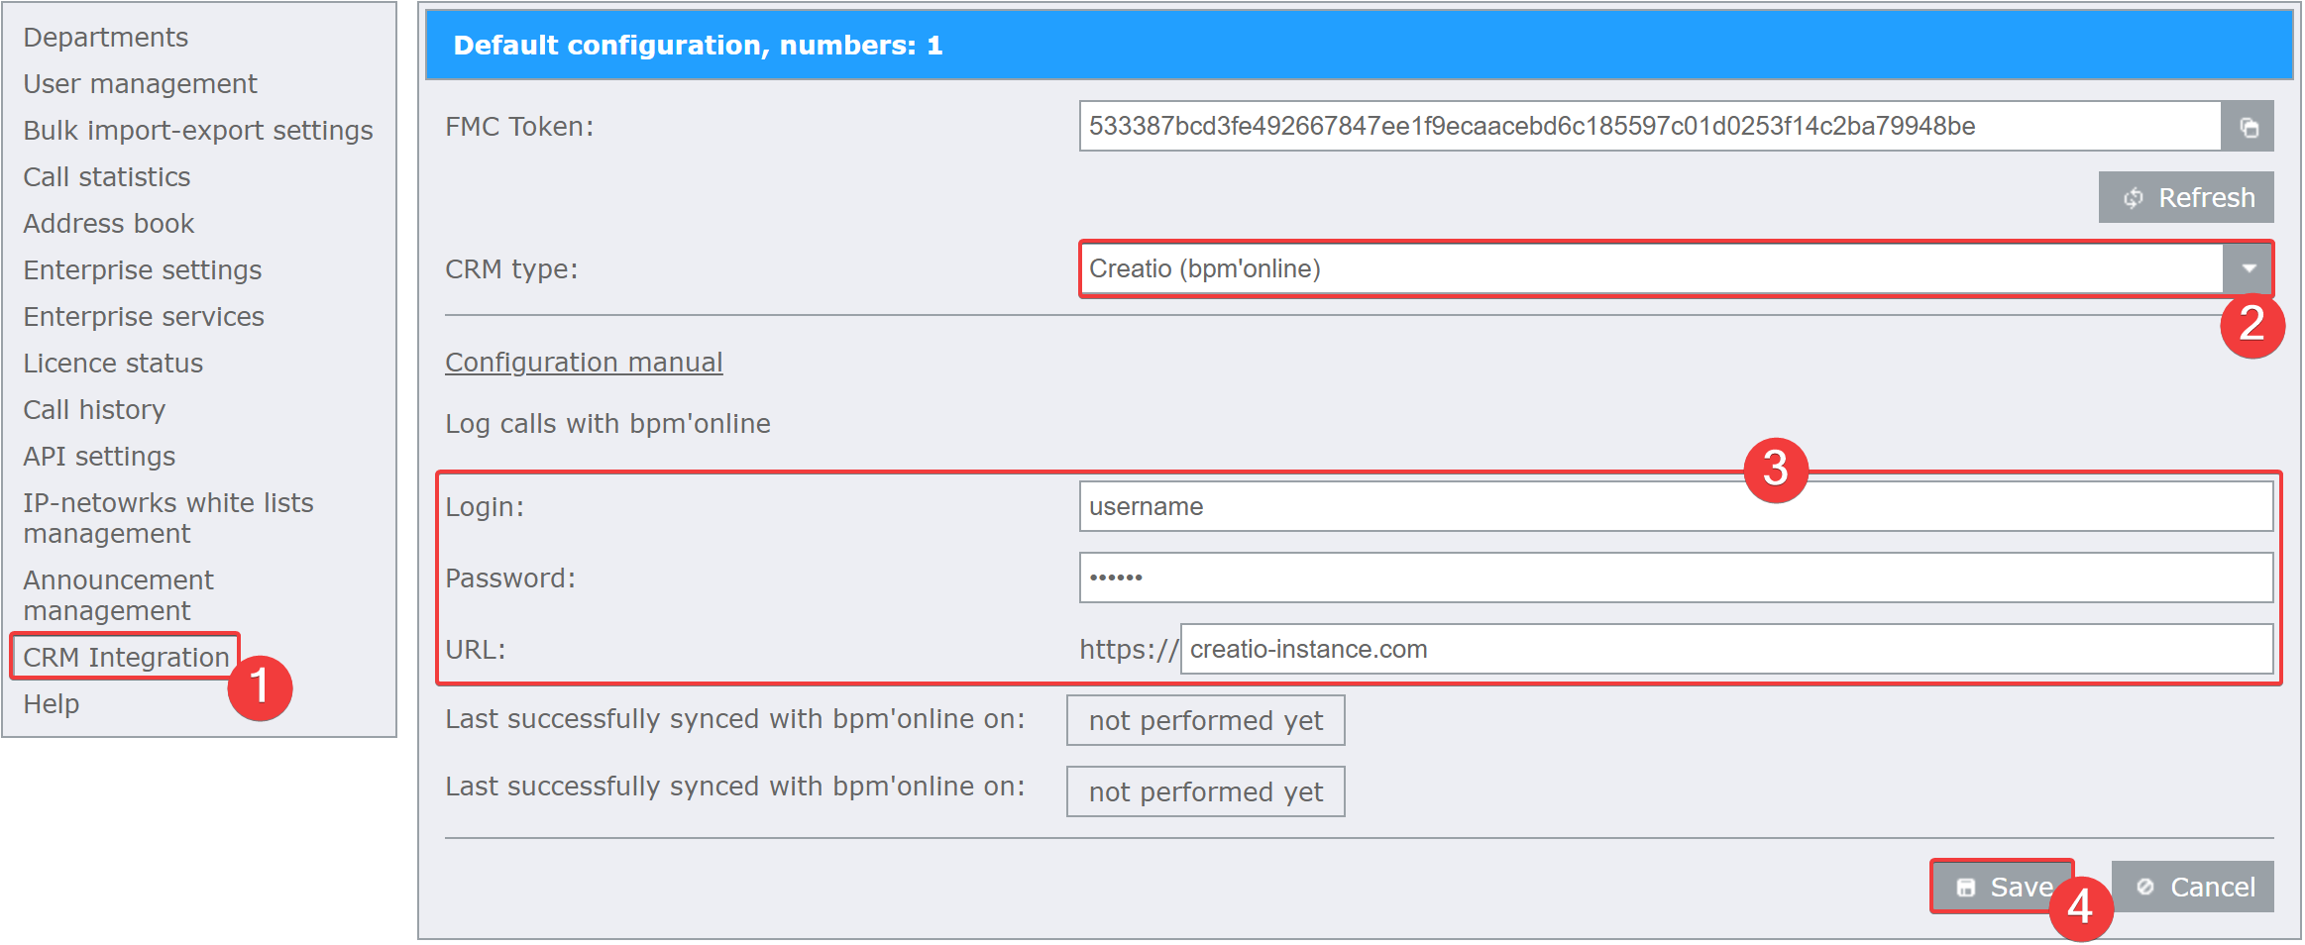Viewport: 2305px width, 945px height.
Task: Open API settings
Action: 99,457
